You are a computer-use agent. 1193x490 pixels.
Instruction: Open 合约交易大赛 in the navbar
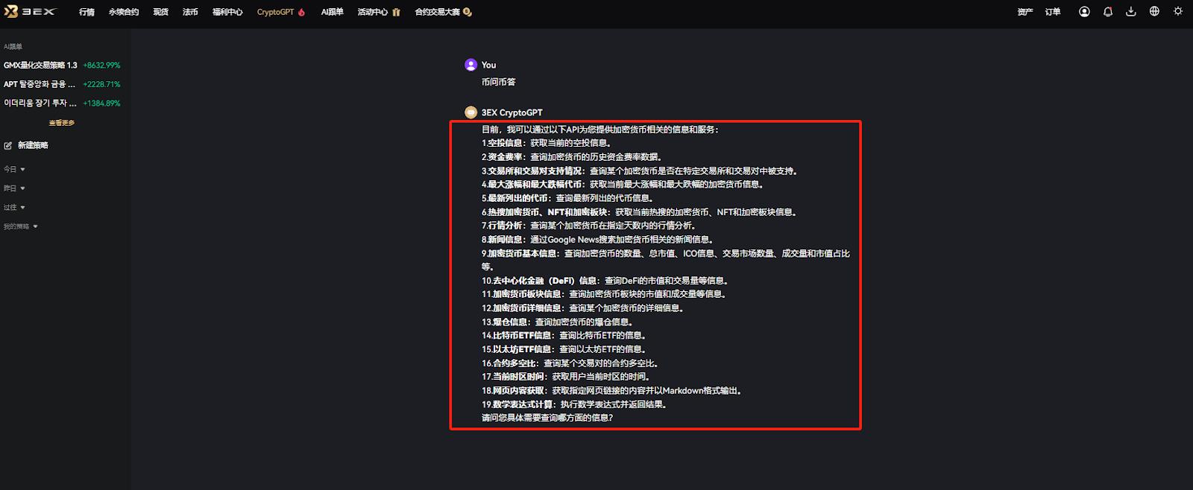443,12
